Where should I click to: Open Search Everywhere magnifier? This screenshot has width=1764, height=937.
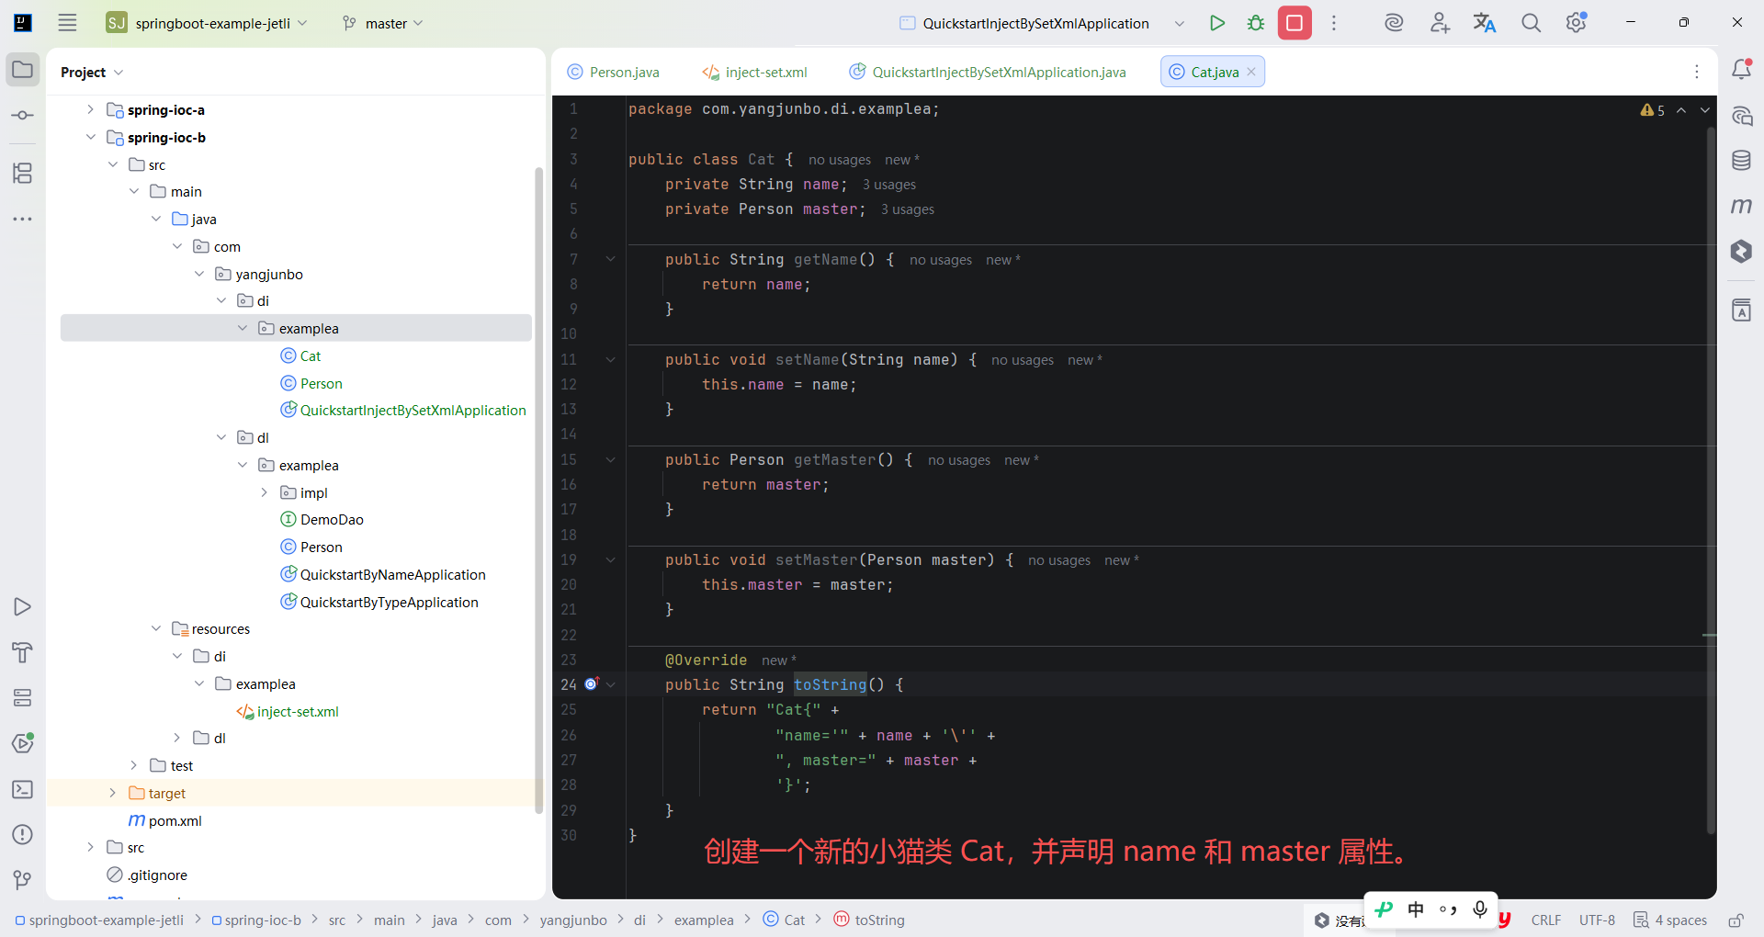coord(1531,23)
